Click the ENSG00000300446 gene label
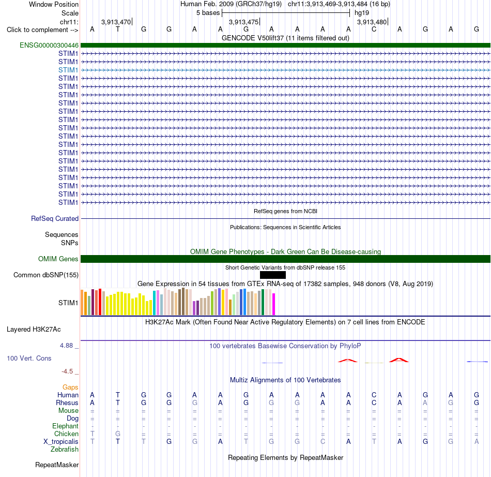The image size is (491, 477). [49, 45]
